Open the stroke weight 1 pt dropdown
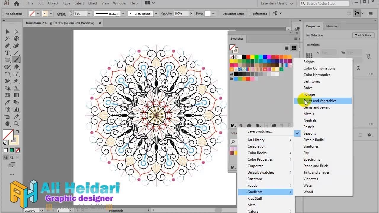 (89, 14)
